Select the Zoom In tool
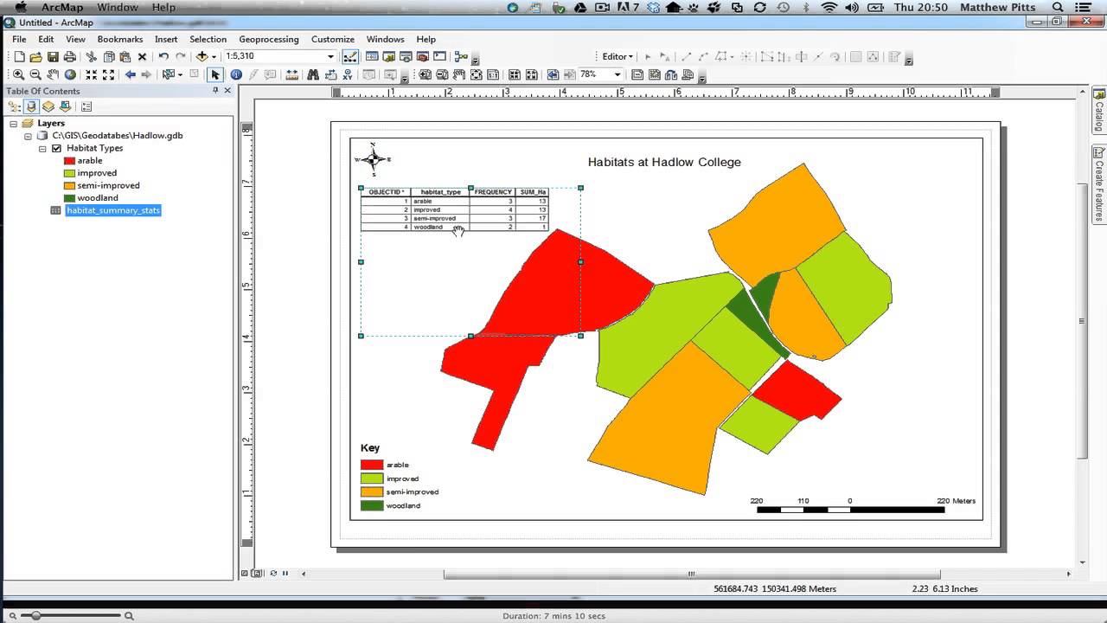The image size is (1107, 623). click(x=18, y=75)
